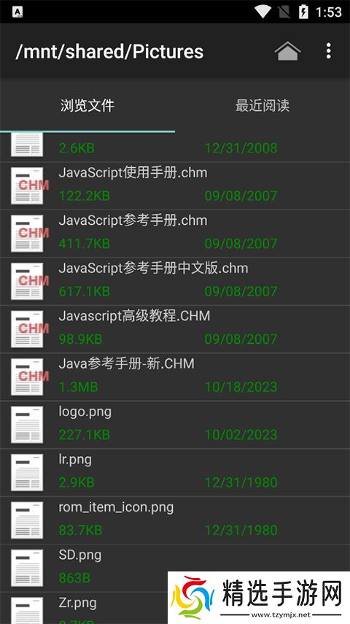
Task: Tap document icon beside Zr.png
Action: [27, 610]
